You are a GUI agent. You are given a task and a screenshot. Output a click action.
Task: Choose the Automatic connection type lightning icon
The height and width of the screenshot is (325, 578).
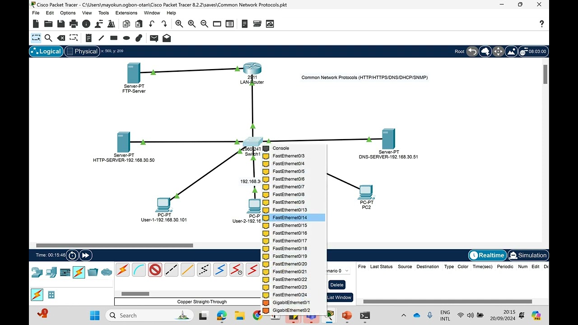tap(122, 270)
